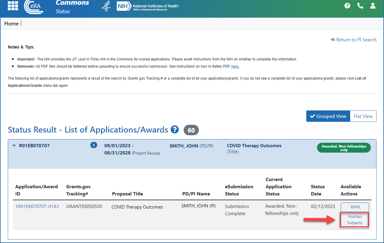The height and width of the screenshot is (243, 384).
Task: Click SMITH, JOHN (PD/PI) in group header
Action: [x=191, y=146]
